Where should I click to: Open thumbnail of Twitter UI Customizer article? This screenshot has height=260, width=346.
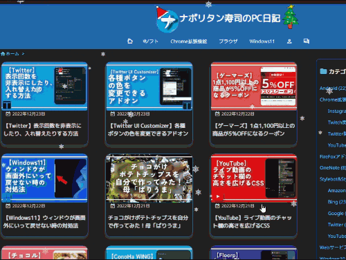149,86
